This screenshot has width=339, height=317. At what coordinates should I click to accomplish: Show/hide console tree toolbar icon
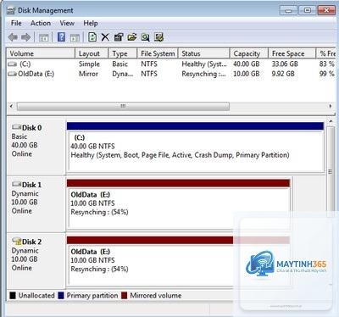click(44, 37)
